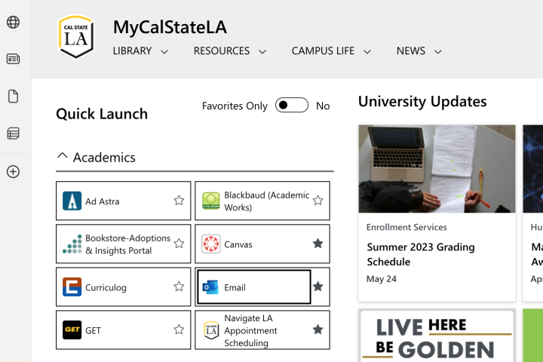Viewport: 543px width, 362px height.
Task: Expand the CAMPUS LIFE menu chevron
Action: coord(367,52)
